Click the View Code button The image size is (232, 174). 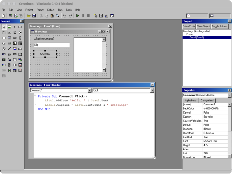pyautogui.click(x=189, y=27)
